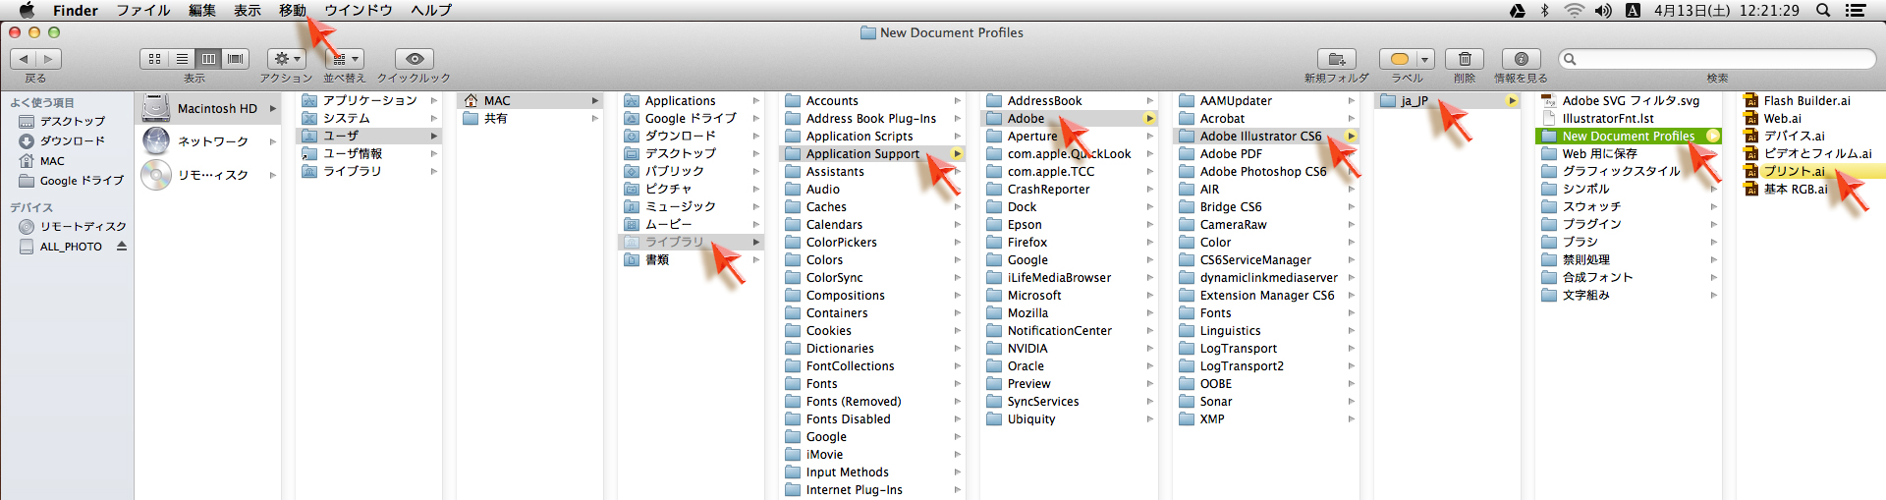Expand the スウォッチ folder arrow

pyautogui.click(x=1714, y=206)
